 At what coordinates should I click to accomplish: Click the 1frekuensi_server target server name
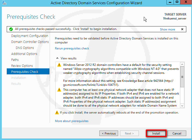tap(175, 18)
